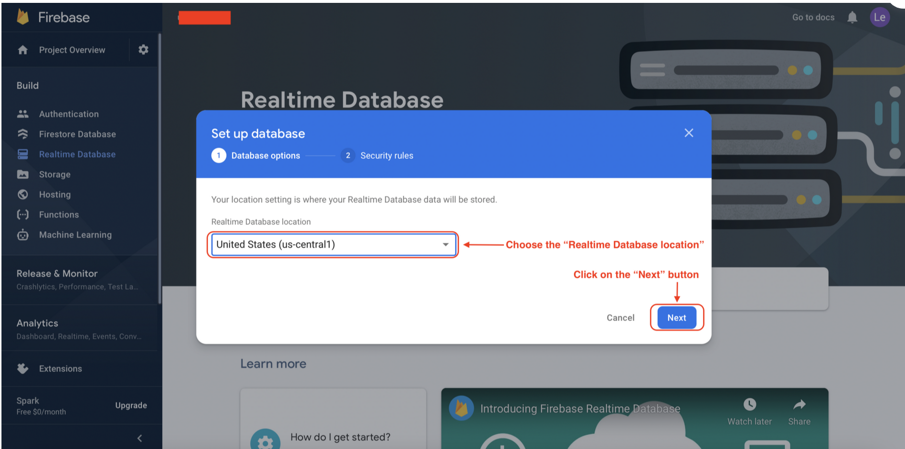Open Hosting in the sidebar
905x449 pixels.
(x=55, y=195)
